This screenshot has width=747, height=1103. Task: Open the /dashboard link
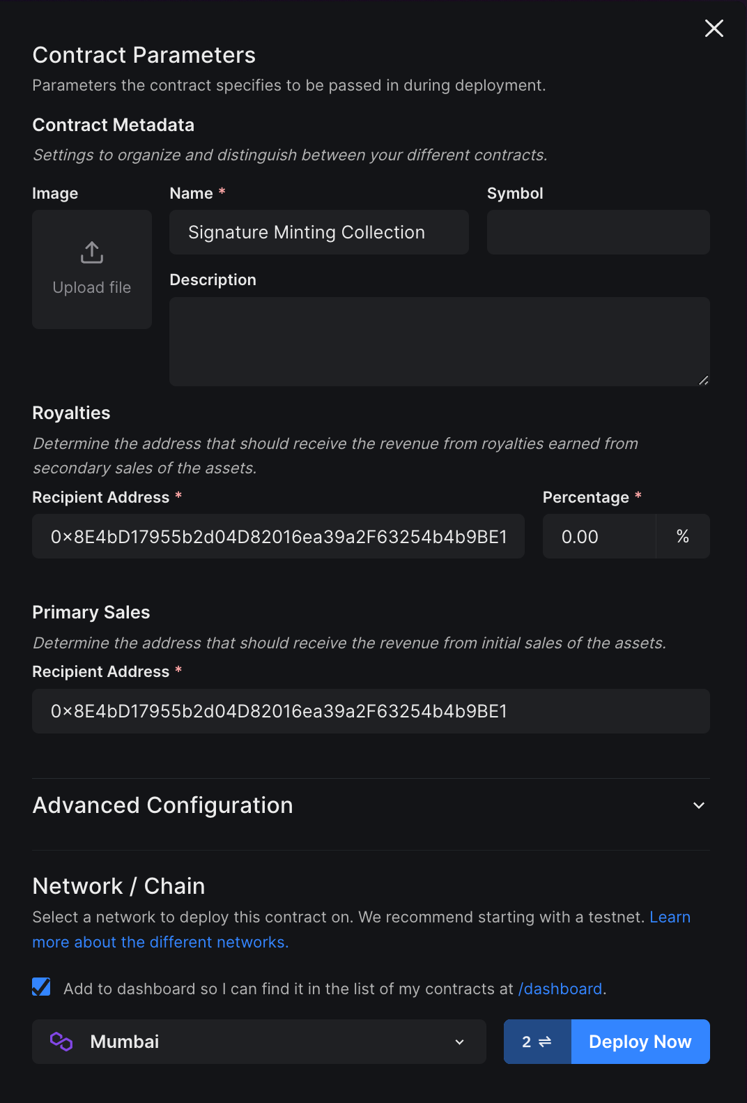[560, 989]
